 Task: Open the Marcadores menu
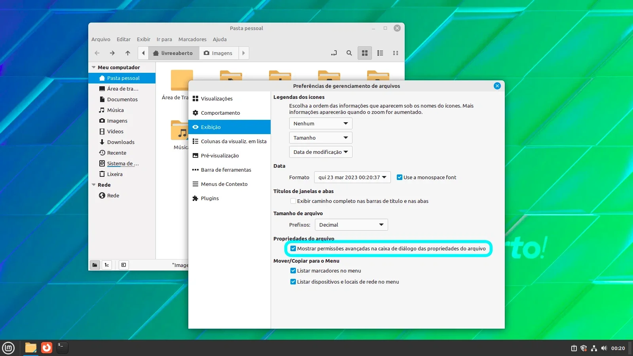tap(192, 39)
